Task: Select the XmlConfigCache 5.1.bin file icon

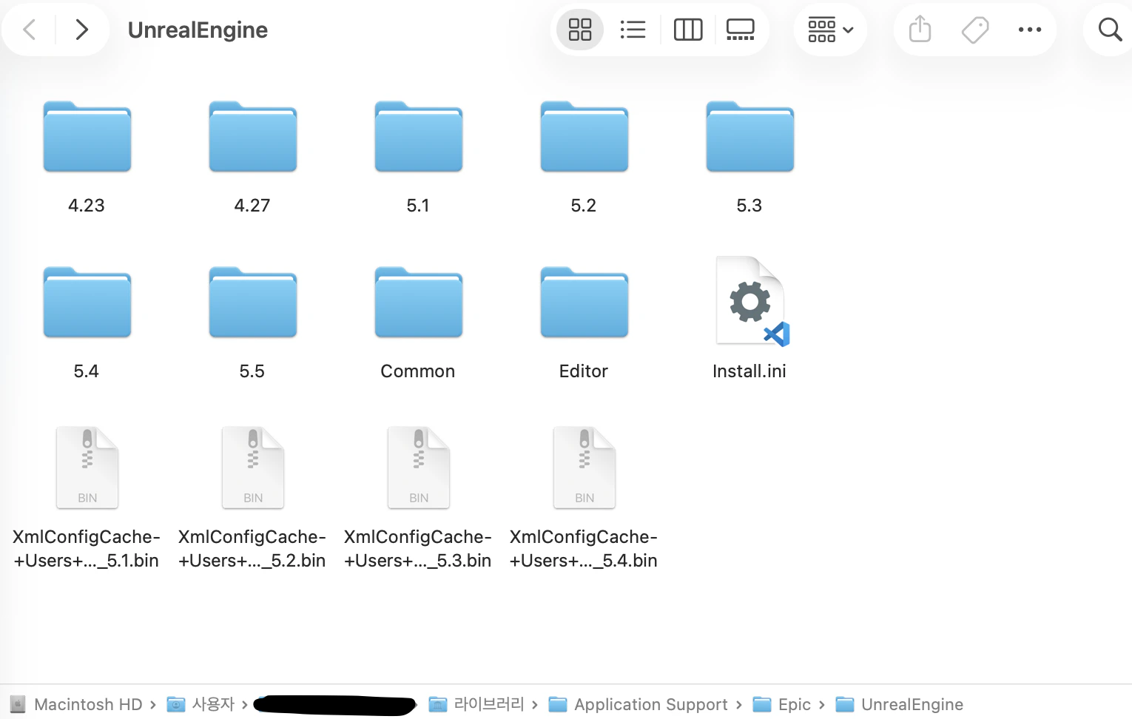Action: coord(87,467)
